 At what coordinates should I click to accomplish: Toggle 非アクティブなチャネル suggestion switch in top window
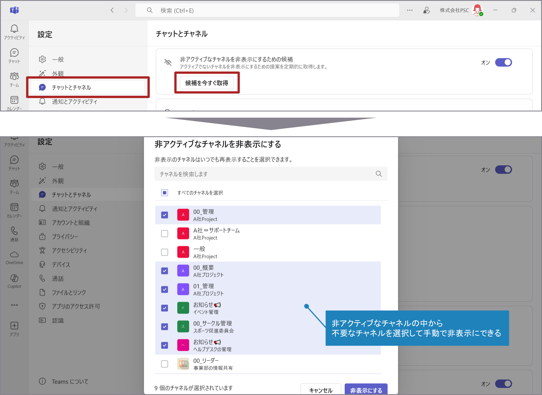pyautogui.click(x=504, y=62)
